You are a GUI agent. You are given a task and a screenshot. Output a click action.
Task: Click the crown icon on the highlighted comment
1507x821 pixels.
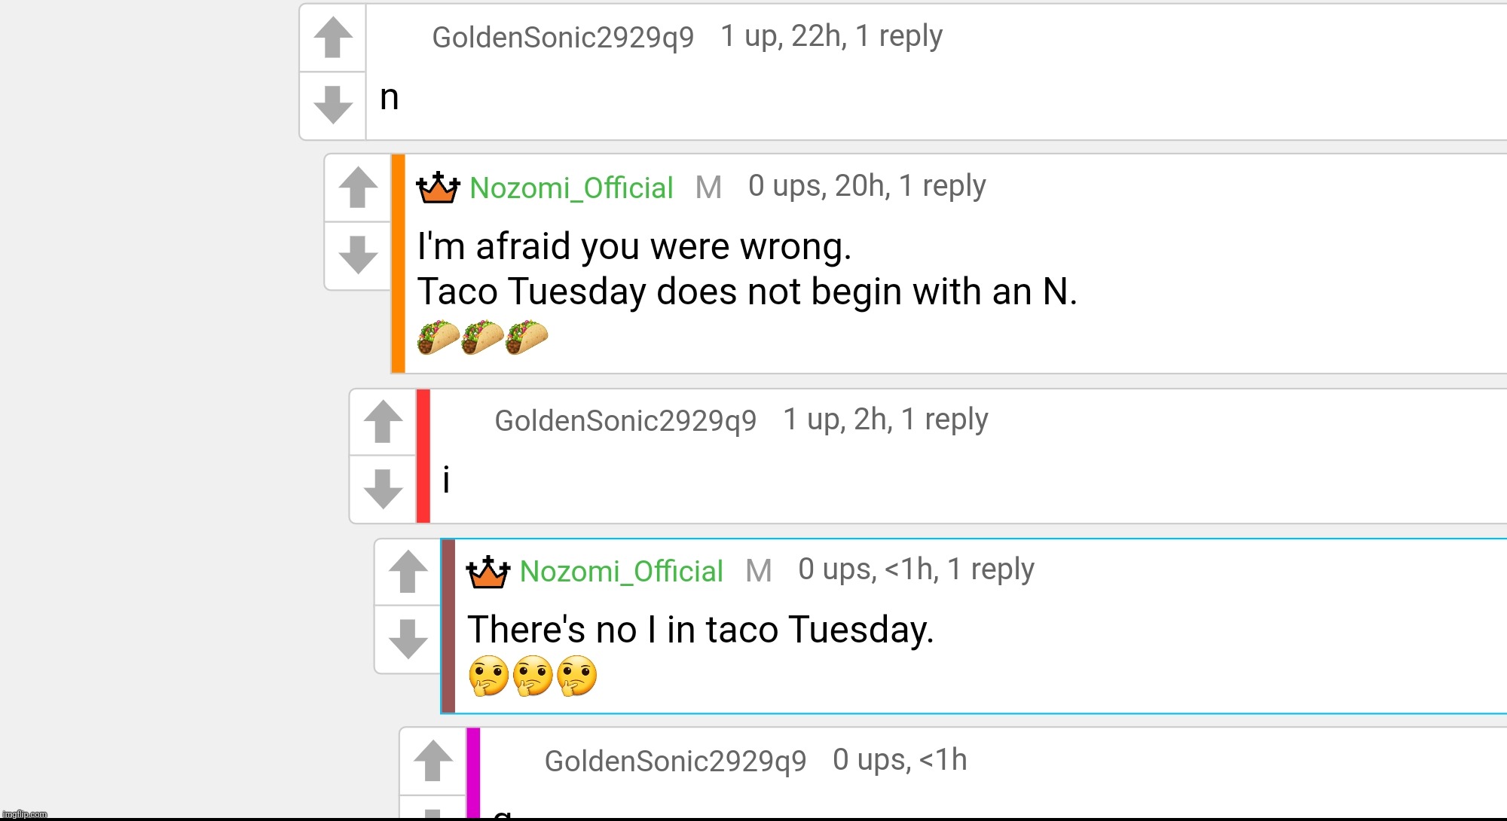(488, 572)
